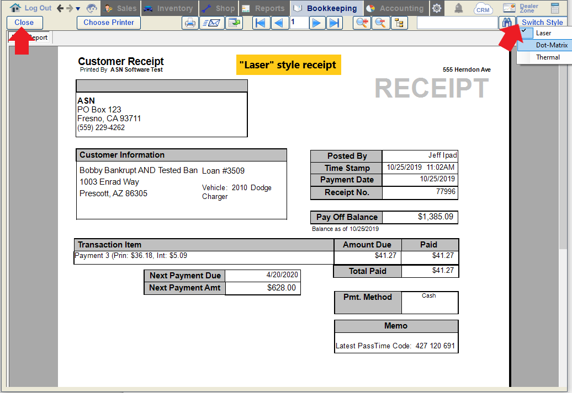Click the printer icon to print receipt
This screenshot has height=393, width=572.
pyautogui.click(x=190, y=23)
